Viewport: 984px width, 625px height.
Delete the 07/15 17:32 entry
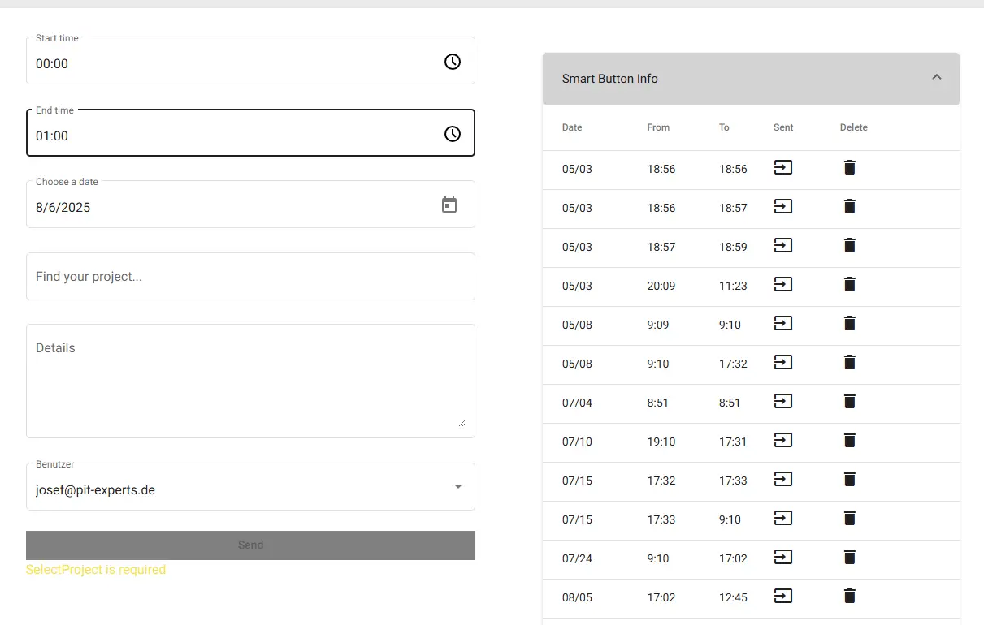pos(849,480)
